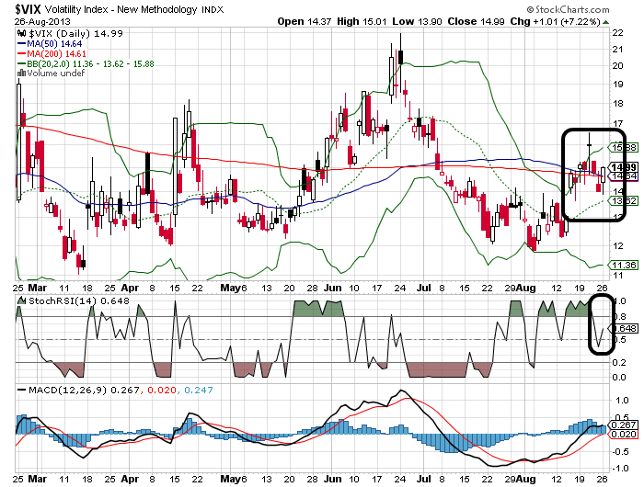Click the red 0.020 signal value in MACD label

[x=162, y=390]
